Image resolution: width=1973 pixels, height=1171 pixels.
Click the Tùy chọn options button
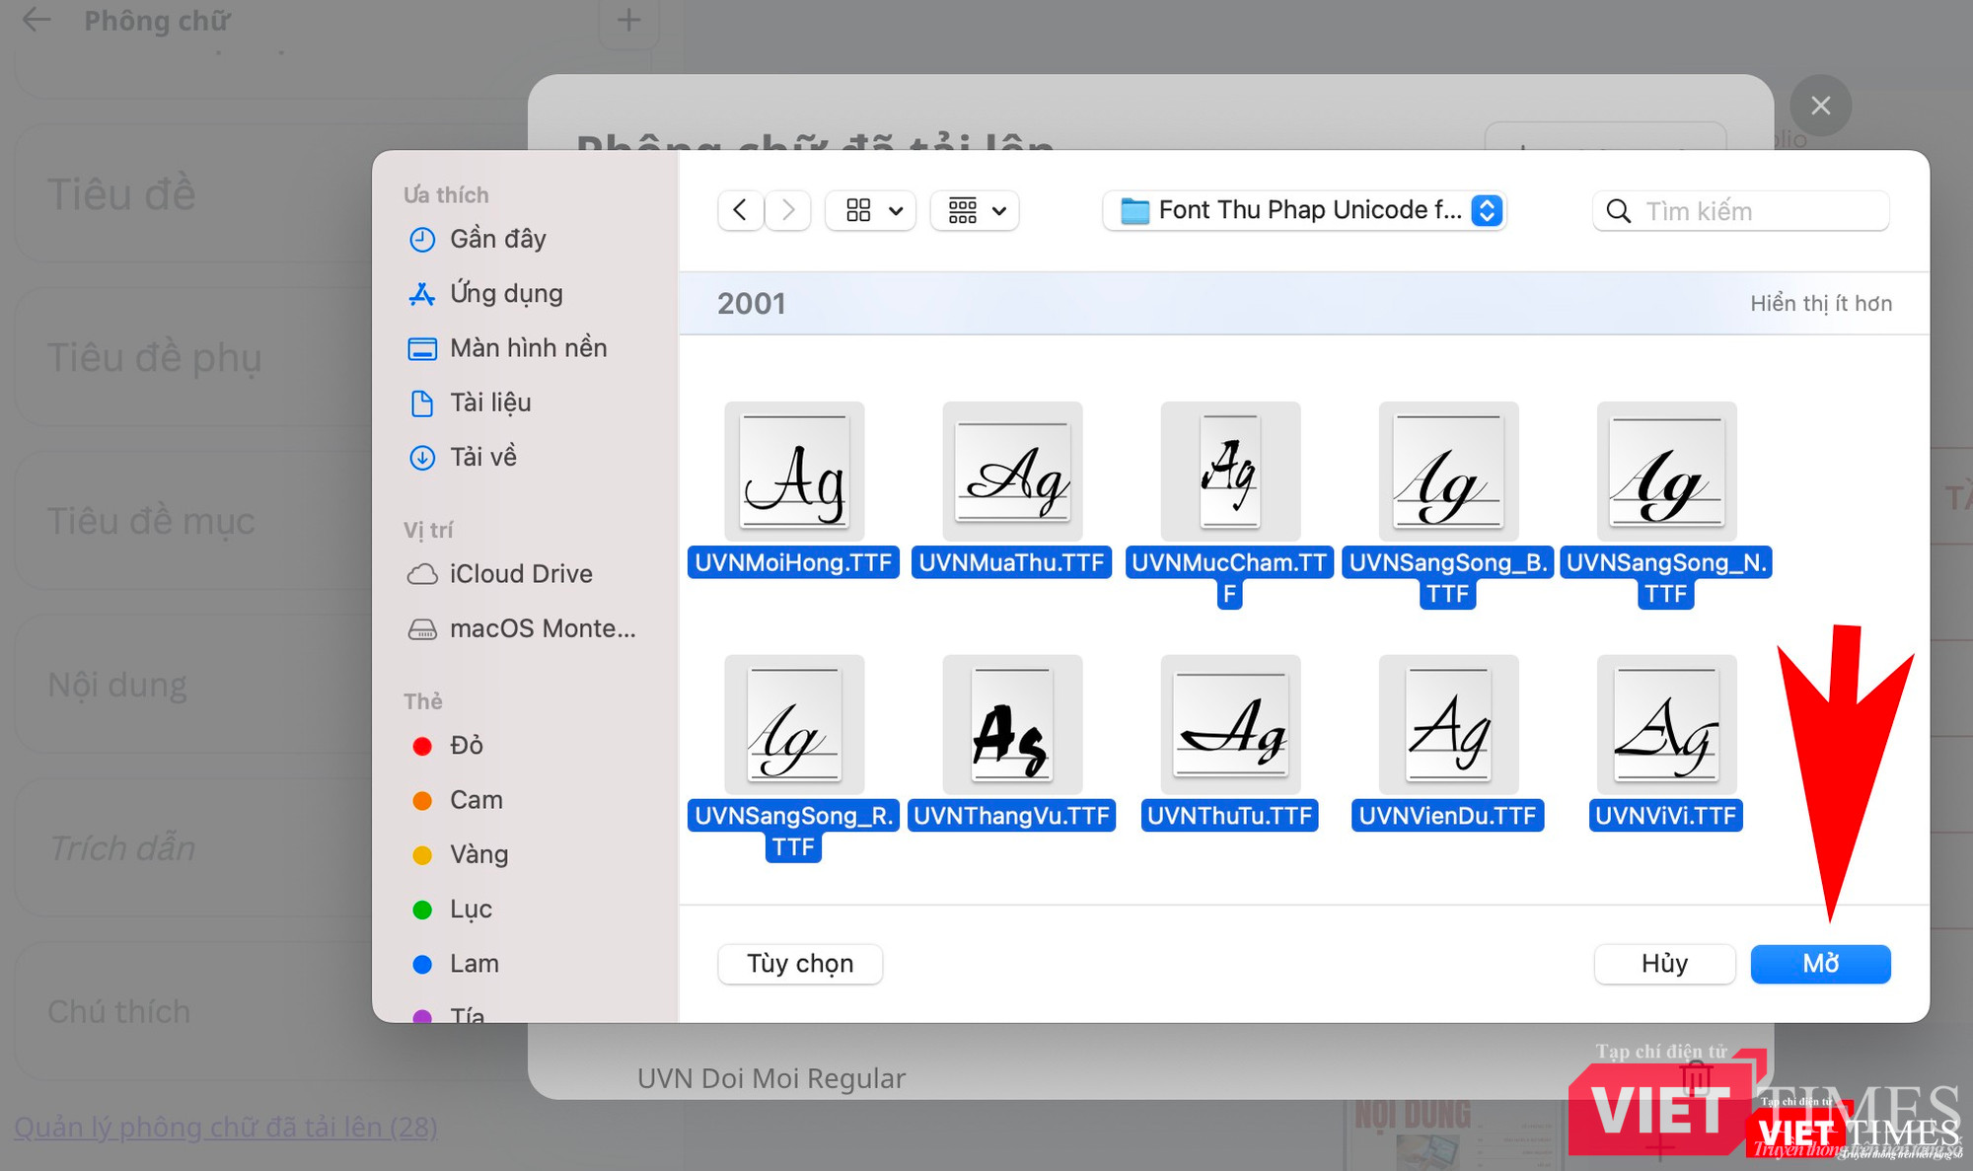[x=799, y=964]
